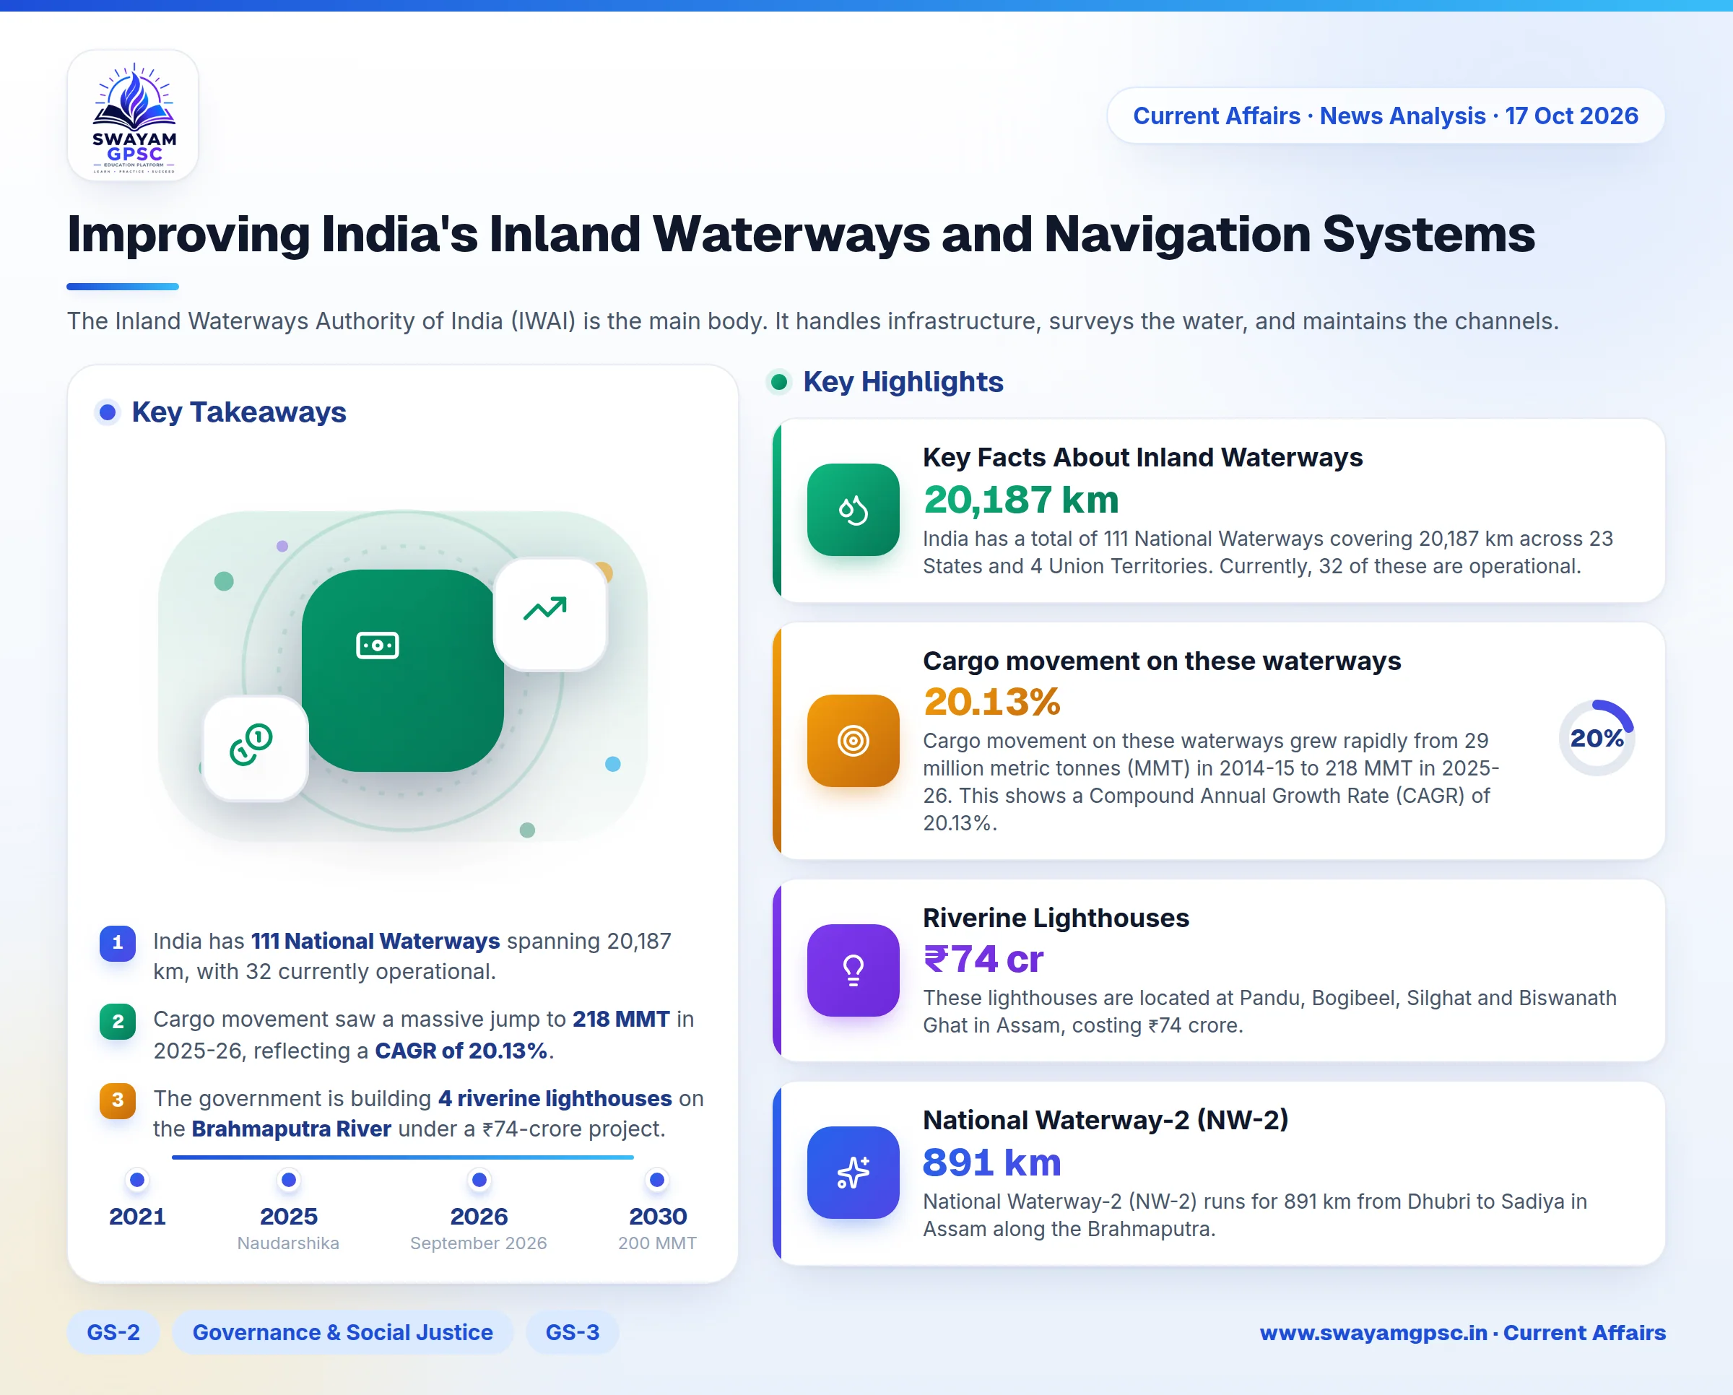Image resolution: width=1733 pixels, height=1395 pixels.
Task: Click the number 1 takeaway badge
Action: pos(118,942)
